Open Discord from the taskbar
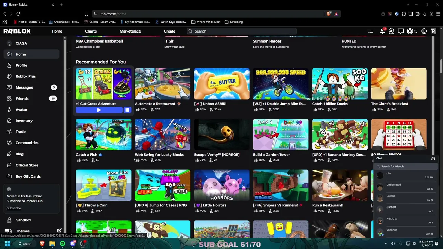The width and height of the screenshot is (443, 249). click(72, 243)
